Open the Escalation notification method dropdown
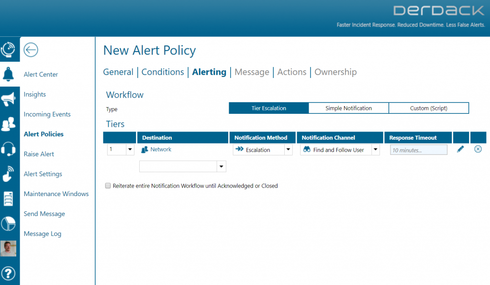 (x=288, y=150)
